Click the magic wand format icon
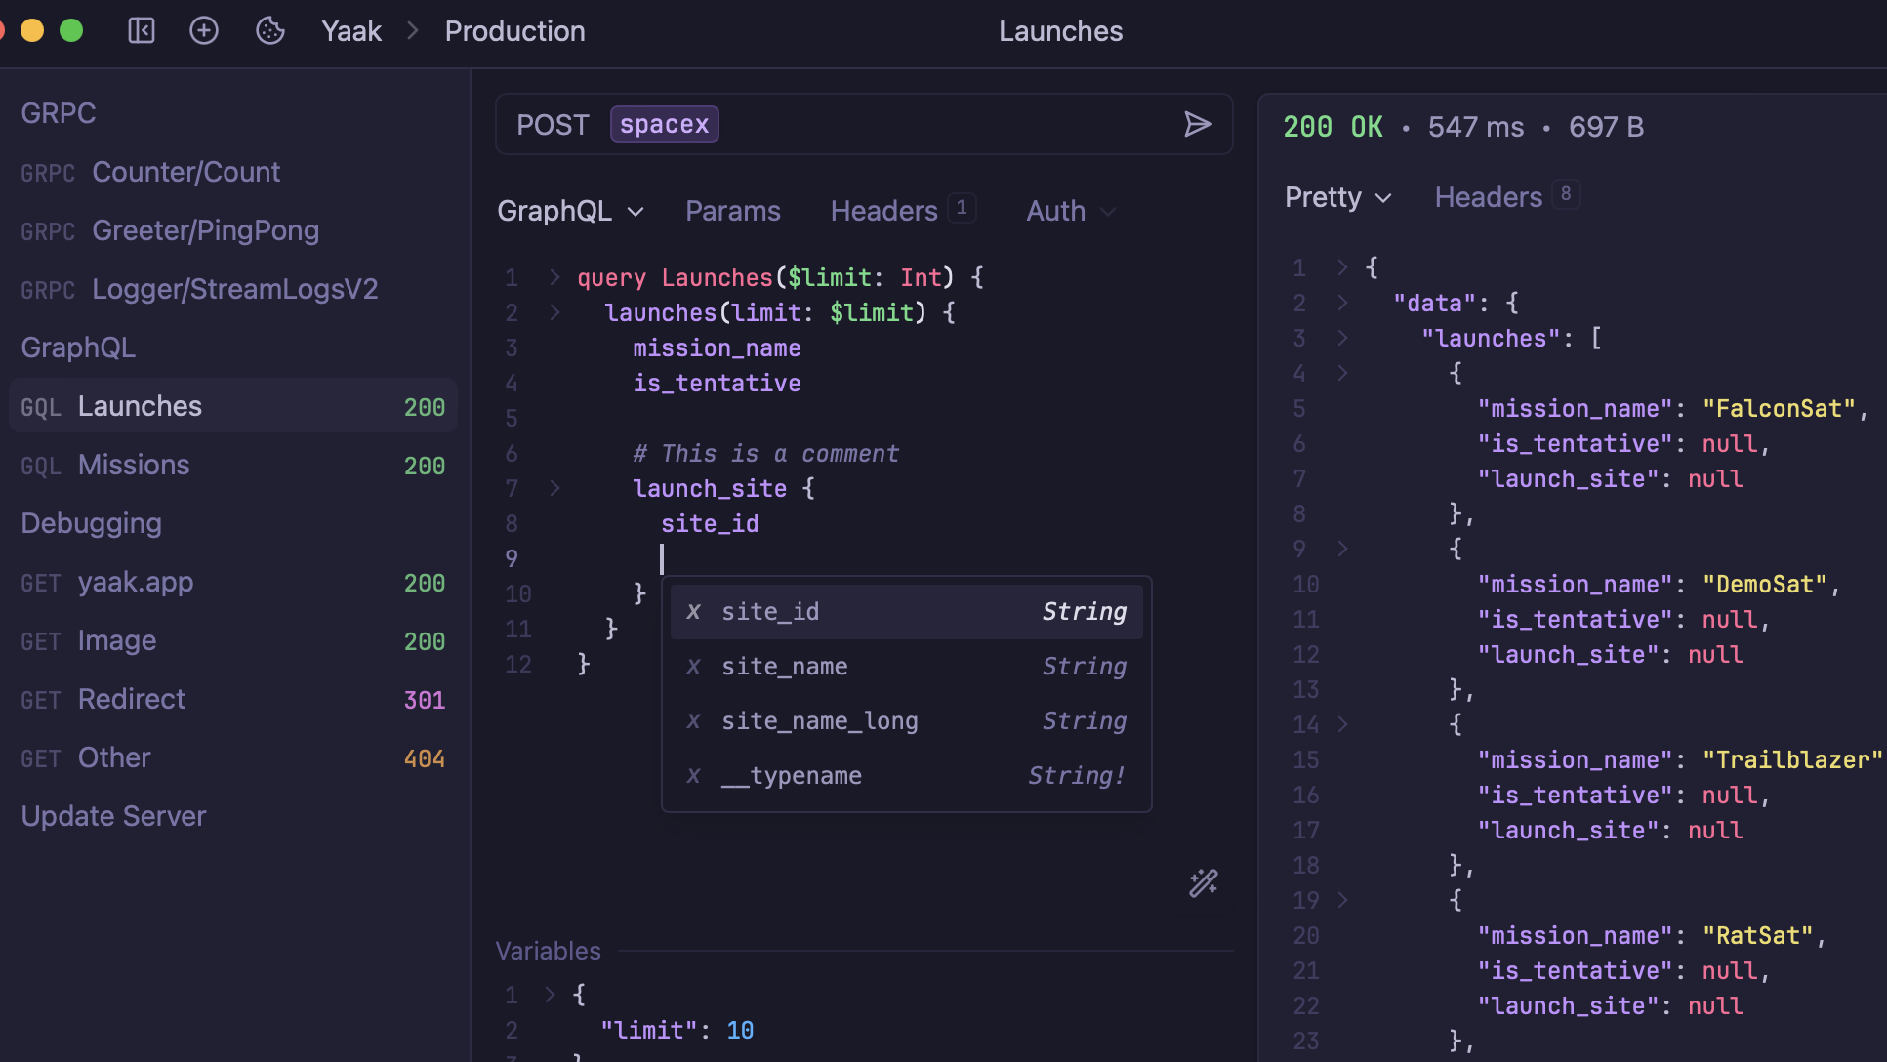 click(1203, 883)
